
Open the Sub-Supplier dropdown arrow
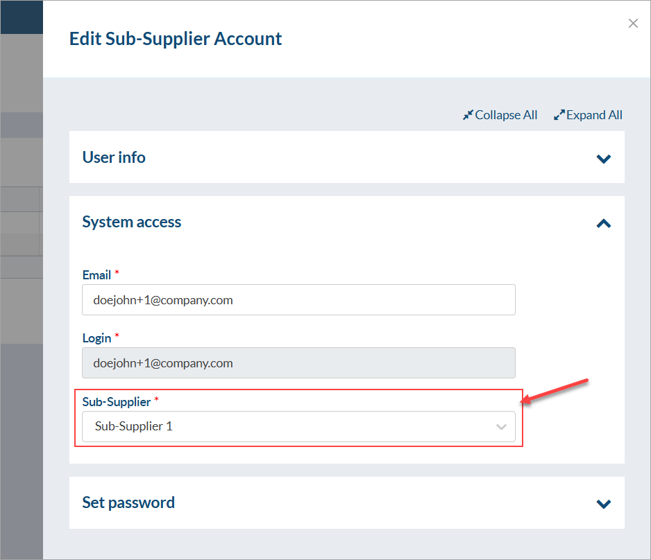click(501, 427)
